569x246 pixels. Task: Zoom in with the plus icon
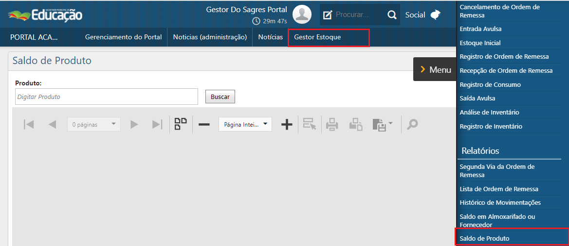point(287,125)
